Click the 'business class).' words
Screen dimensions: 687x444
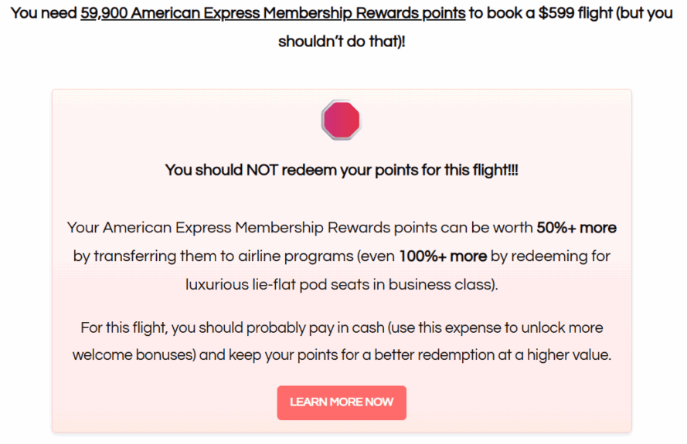(x=444, y=285)
